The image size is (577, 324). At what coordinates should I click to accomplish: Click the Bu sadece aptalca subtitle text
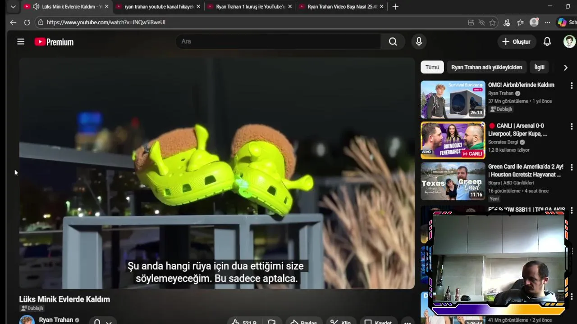click(x=256, y=279)
